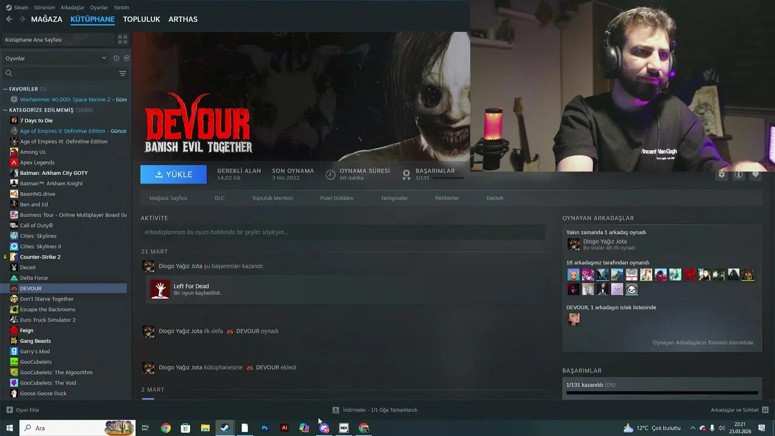Click achievements progress bar

pyautogui.click(x=662, y=392)
